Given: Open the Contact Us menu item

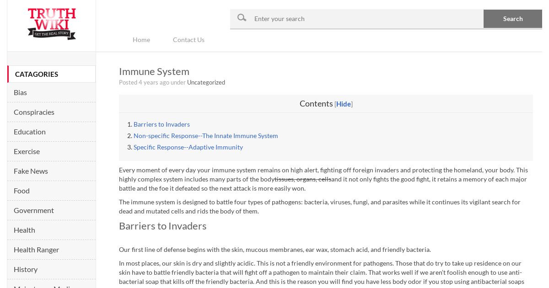Looking at the screenshot, I should coord(188,40).
